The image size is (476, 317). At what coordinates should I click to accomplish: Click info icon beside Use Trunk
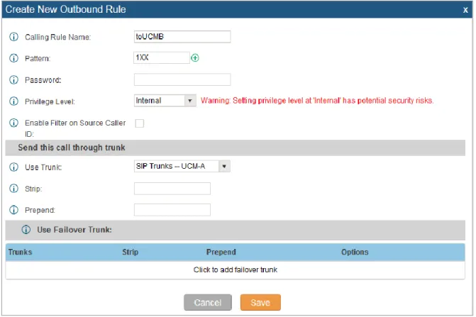[13, 167]
